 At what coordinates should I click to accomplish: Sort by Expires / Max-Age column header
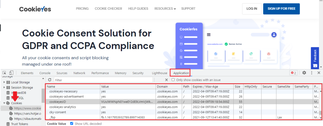pyautogui.click(x=212, y=87)
